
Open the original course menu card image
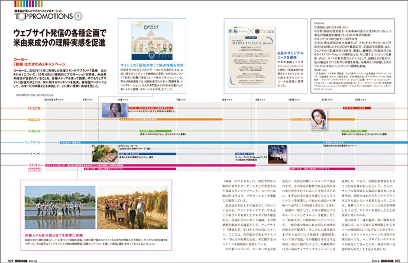[252, 56]
